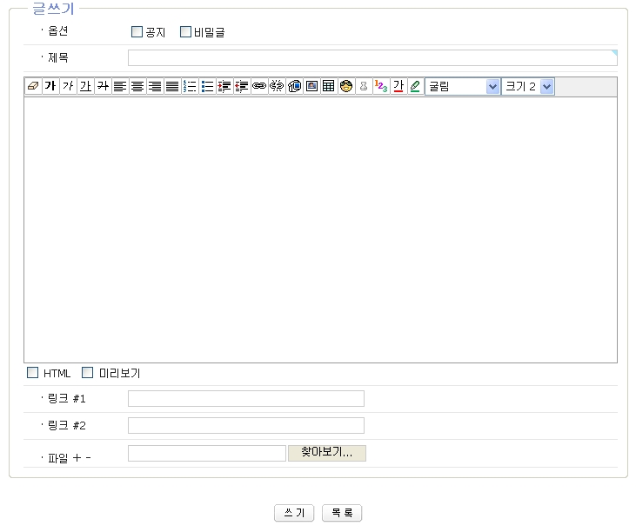Open the 굴림 font family dropdown
The height and width of the screenshot is (532, 636).
click(x=463, y=87)
